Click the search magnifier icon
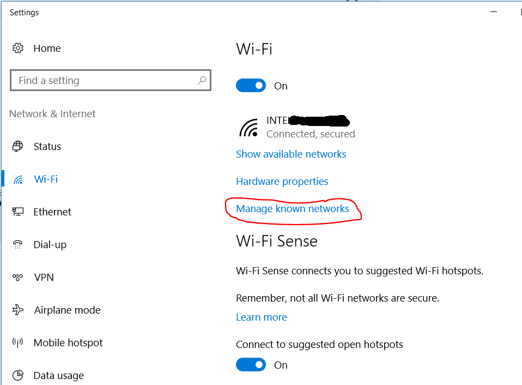522x385 pixels. (202, 80)
